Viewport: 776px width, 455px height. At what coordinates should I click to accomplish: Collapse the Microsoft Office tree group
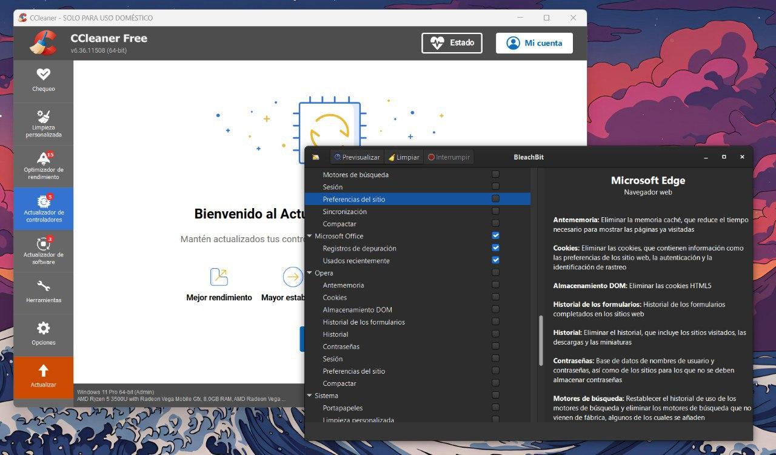coord(310,236)
